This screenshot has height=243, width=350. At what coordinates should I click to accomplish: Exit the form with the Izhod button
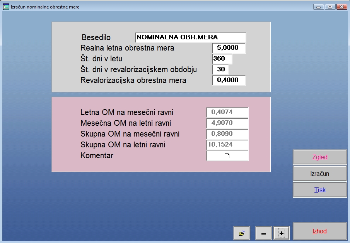pyautogui.click(x=319, y=231)
